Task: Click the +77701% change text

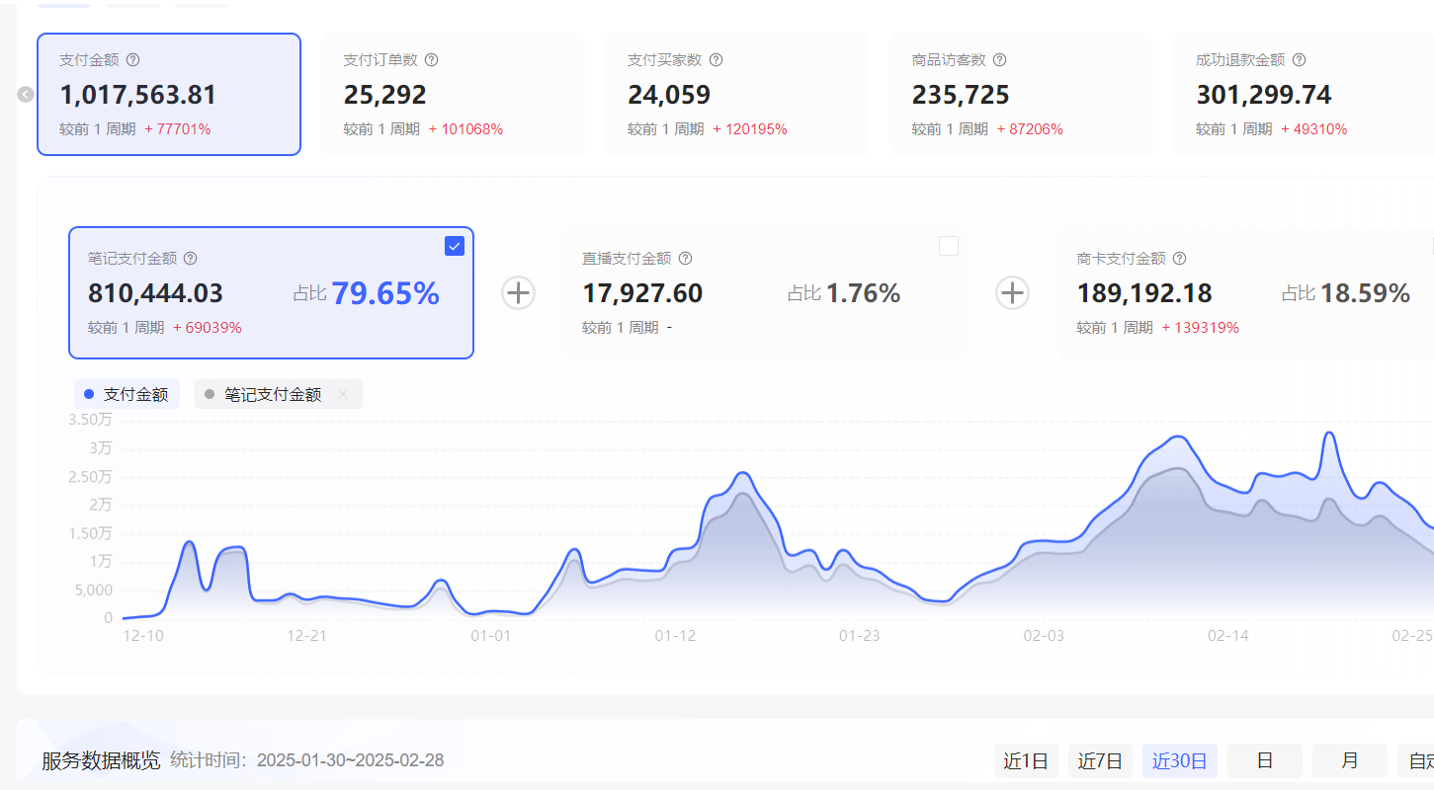Action: 178,129
